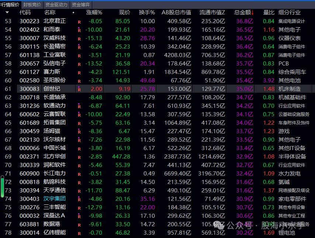
Task: Click the R margin icon for 创世纪
Action: (79, 89)
